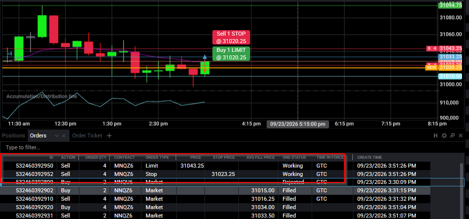The width and height of the screenshot is (469, 219).
Task: Click the Buy 1 LIMIT @ 31020.25 label
Action: click(231, 53)
